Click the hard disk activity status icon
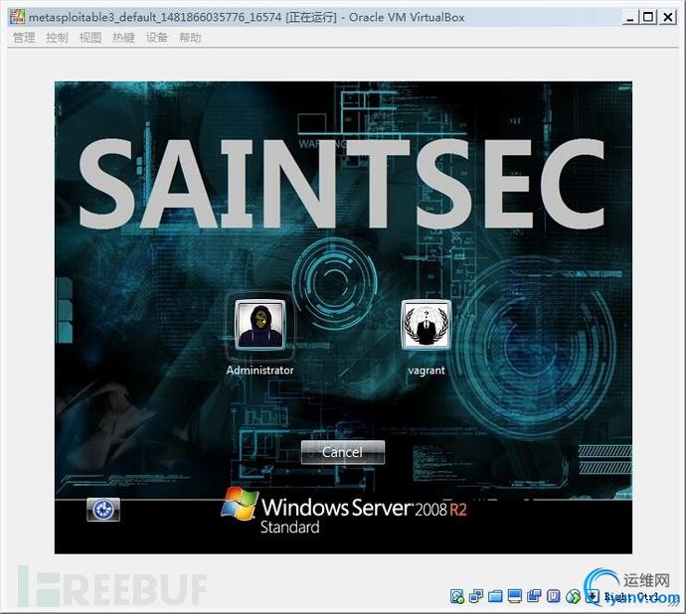Image resolution: width=686 pixels, height=614 pixels. (x=456, y=596)
